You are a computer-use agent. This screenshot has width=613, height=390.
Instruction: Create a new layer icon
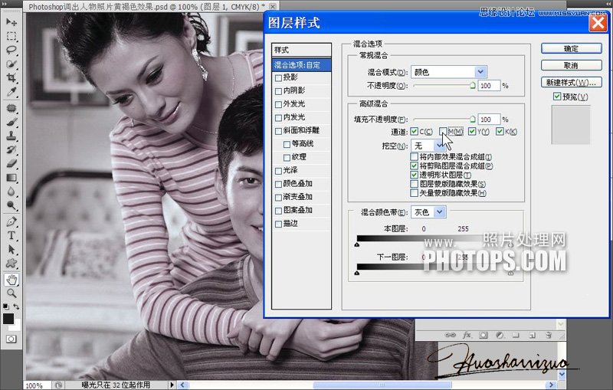tap(532, 335)
